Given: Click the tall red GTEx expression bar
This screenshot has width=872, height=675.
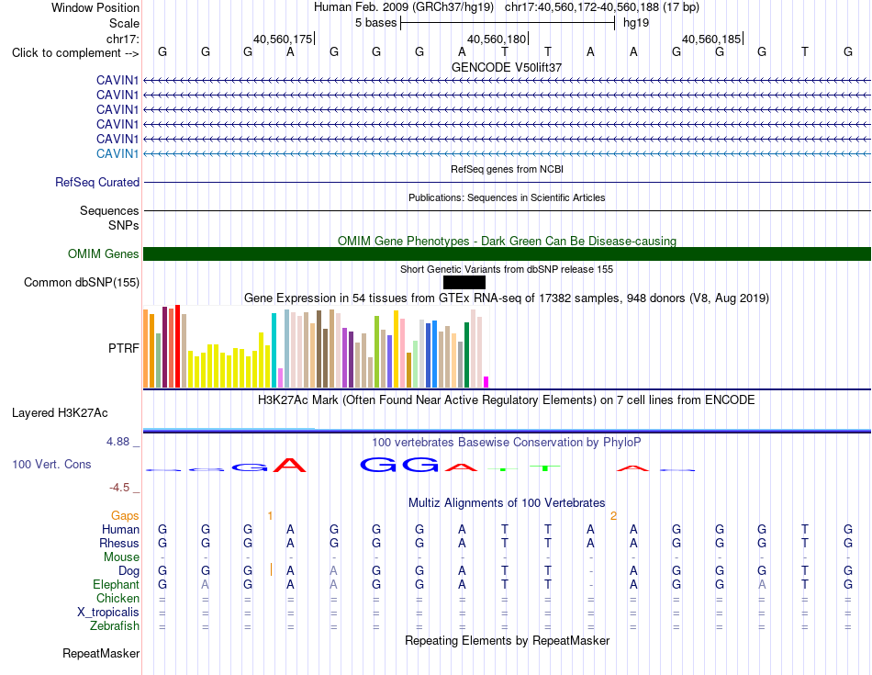Looking at the screenshot, I should click(177, 346).
